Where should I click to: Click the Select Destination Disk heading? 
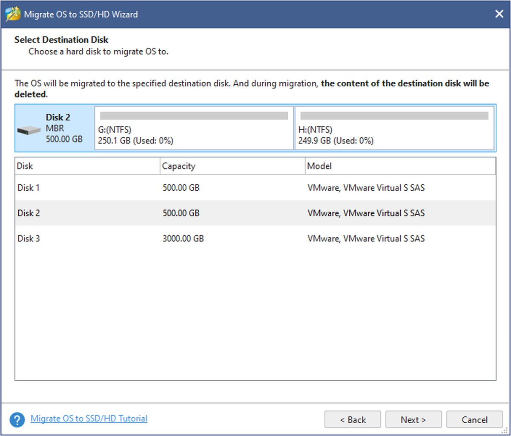[61, 40]
